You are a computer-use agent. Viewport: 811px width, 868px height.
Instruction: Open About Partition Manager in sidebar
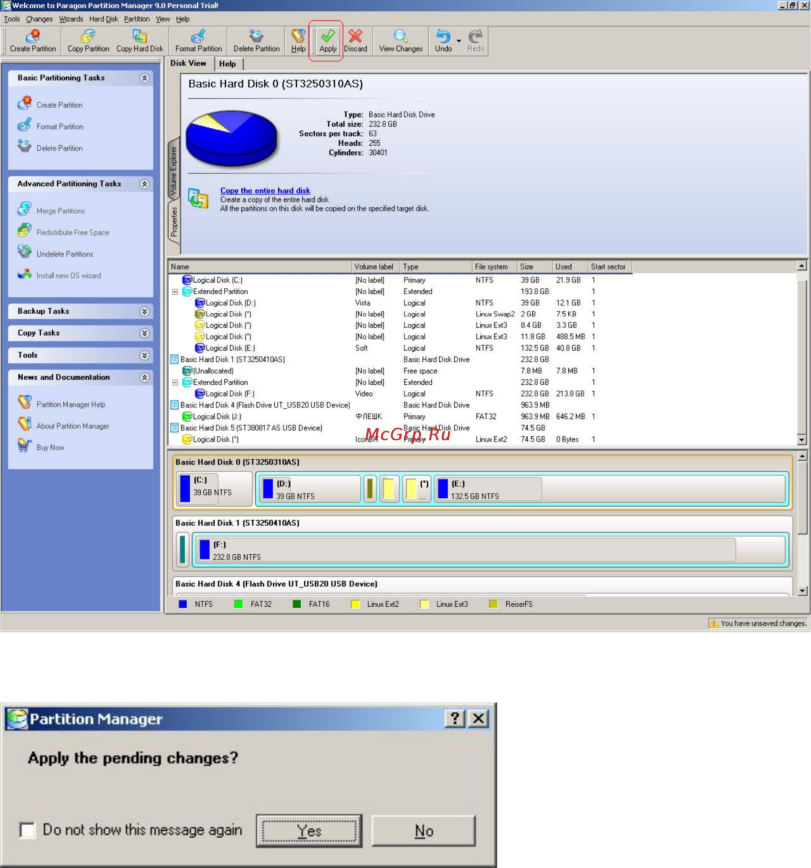(64, 425)
